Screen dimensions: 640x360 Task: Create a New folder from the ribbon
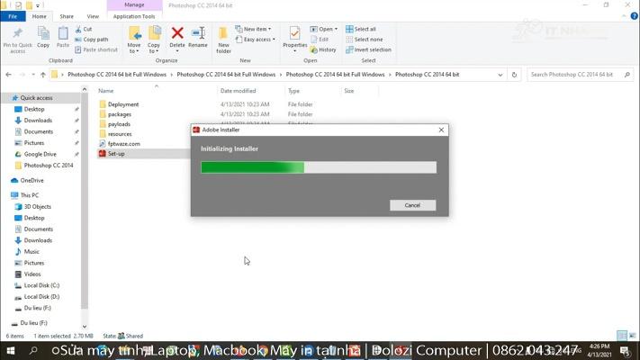point(224,39)
